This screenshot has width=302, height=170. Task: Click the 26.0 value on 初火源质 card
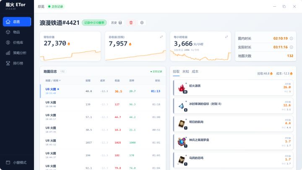point(287,88)
